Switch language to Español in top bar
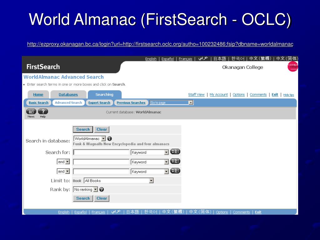This screenshot has width=320, height=240. (x=167, y=59)
